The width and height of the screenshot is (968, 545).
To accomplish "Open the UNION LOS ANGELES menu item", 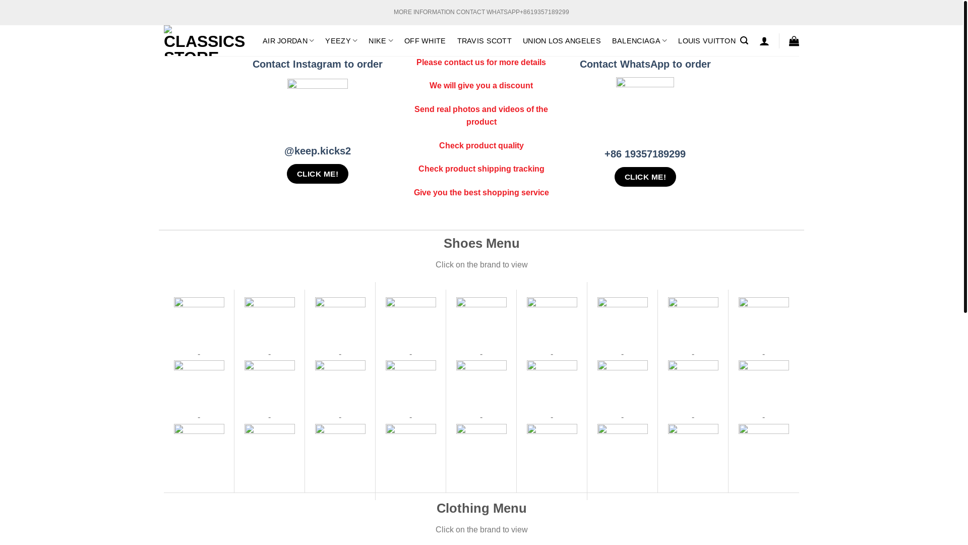I will [x=562, y=41].
